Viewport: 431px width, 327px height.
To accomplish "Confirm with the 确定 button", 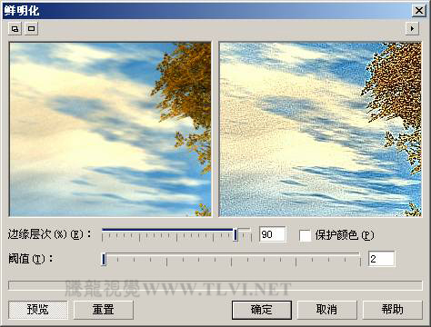I will 262,310.
